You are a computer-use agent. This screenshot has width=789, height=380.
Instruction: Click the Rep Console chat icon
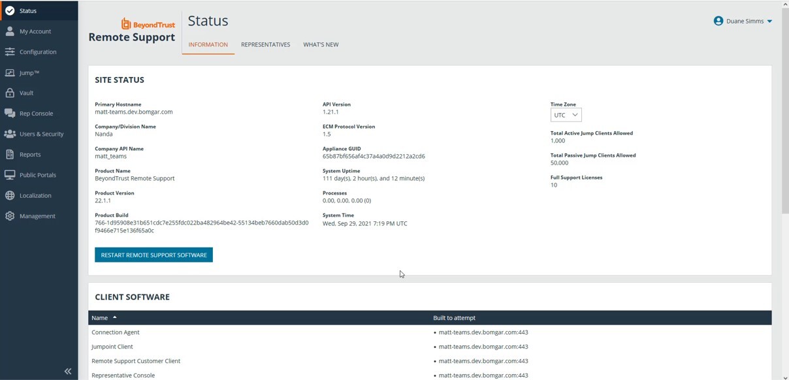10,114
